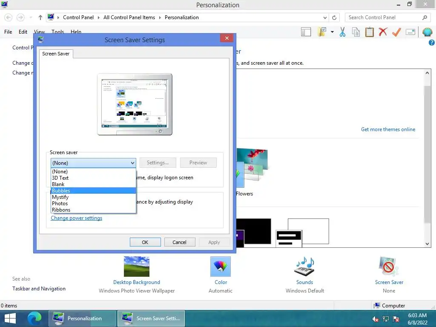Switch to Personalization taskbar button
The height and width of the screenshot is (327, 436).
(82, 318)
